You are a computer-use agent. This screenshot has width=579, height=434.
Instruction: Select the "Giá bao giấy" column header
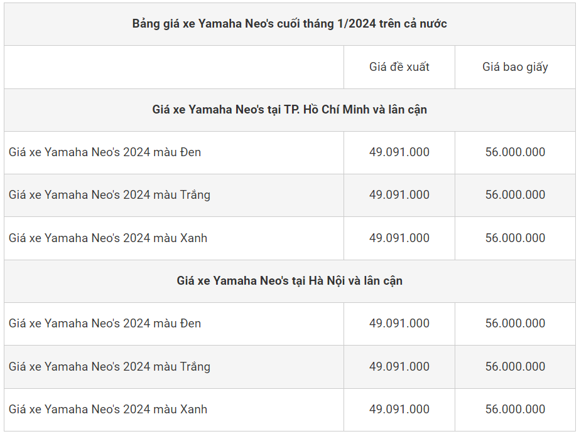(515, 66)
